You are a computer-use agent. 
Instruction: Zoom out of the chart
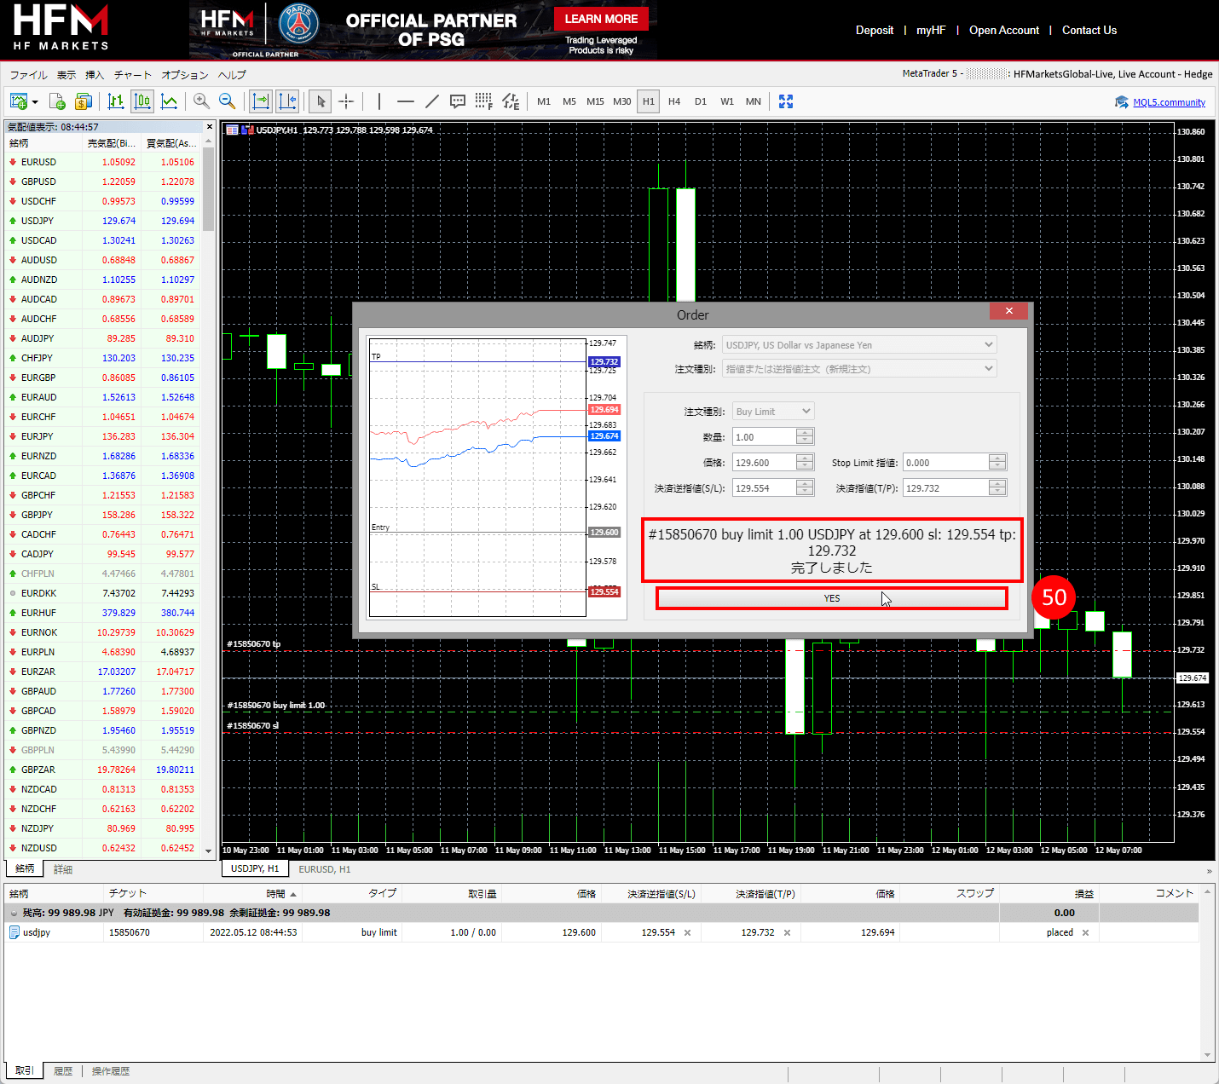click(x=228, y=101)
